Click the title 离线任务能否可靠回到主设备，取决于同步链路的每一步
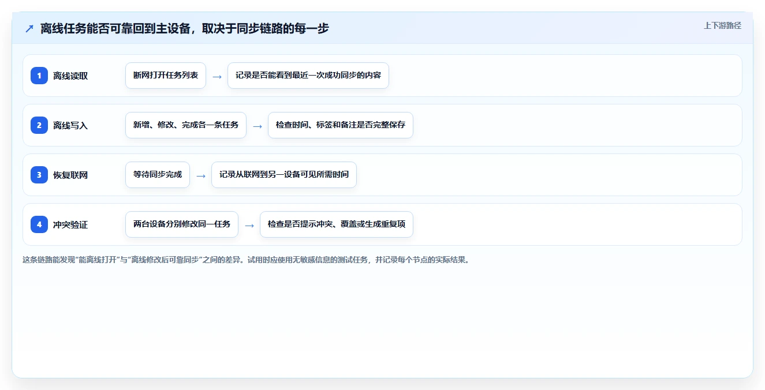Screen dimensions: 765x390 coord(185,28)
